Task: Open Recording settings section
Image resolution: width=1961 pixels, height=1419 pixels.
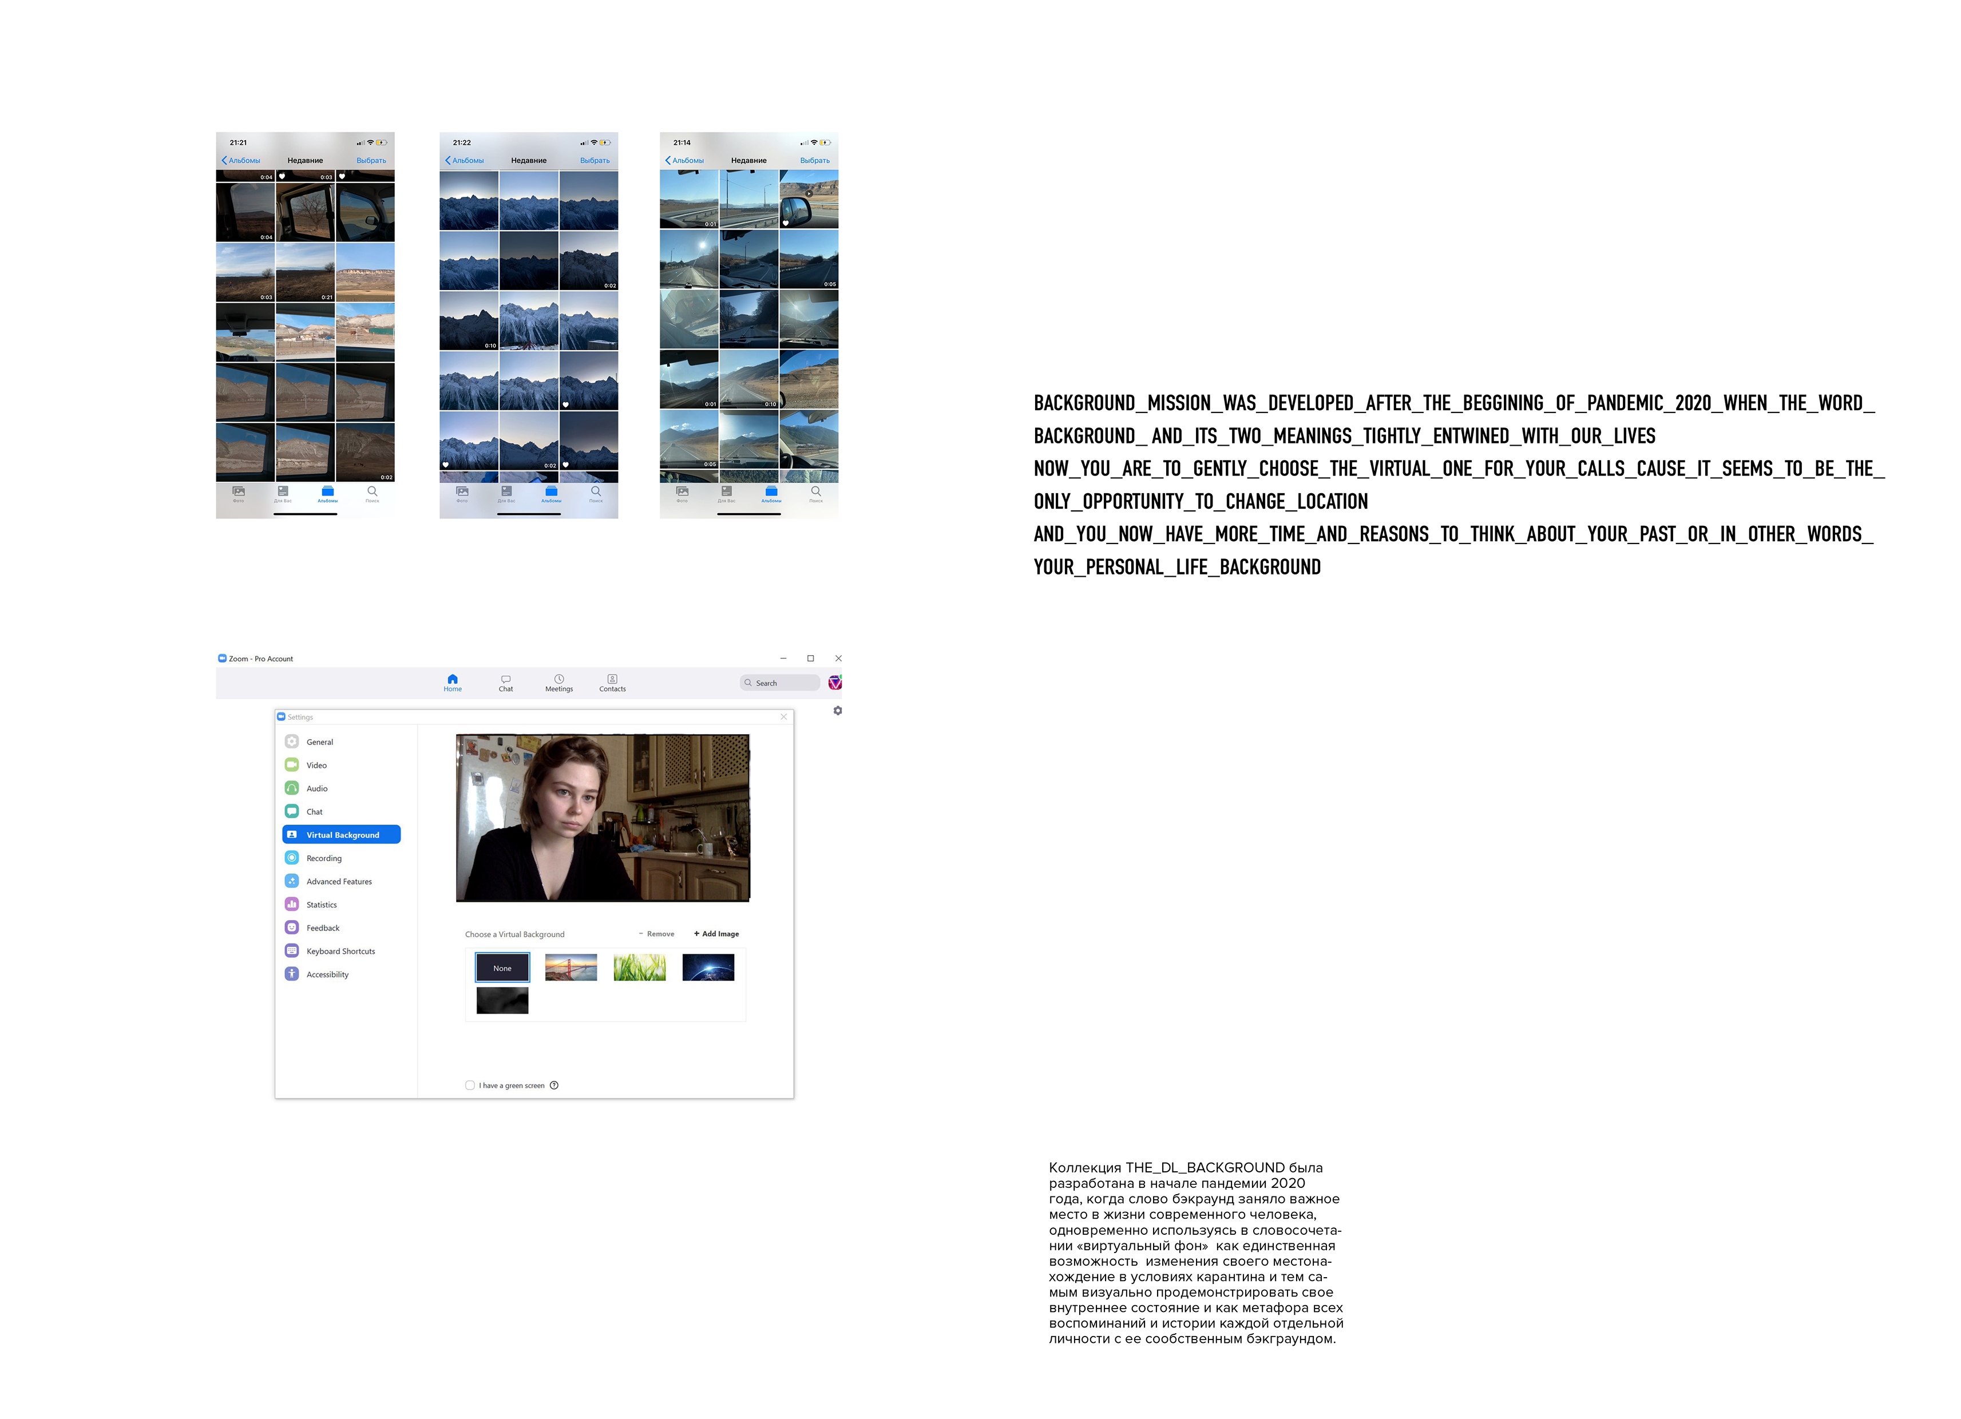Action: click(x=323, y=859)
